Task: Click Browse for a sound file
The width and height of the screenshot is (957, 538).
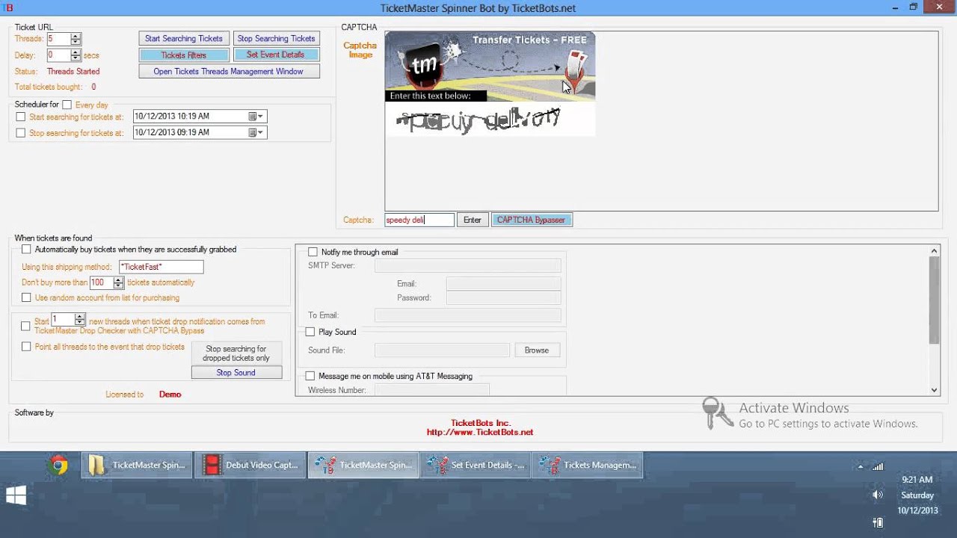Action: 537,350
